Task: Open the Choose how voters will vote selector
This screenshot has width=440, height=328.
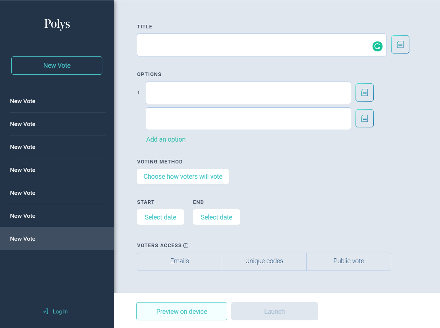Action: pos(182,177)
